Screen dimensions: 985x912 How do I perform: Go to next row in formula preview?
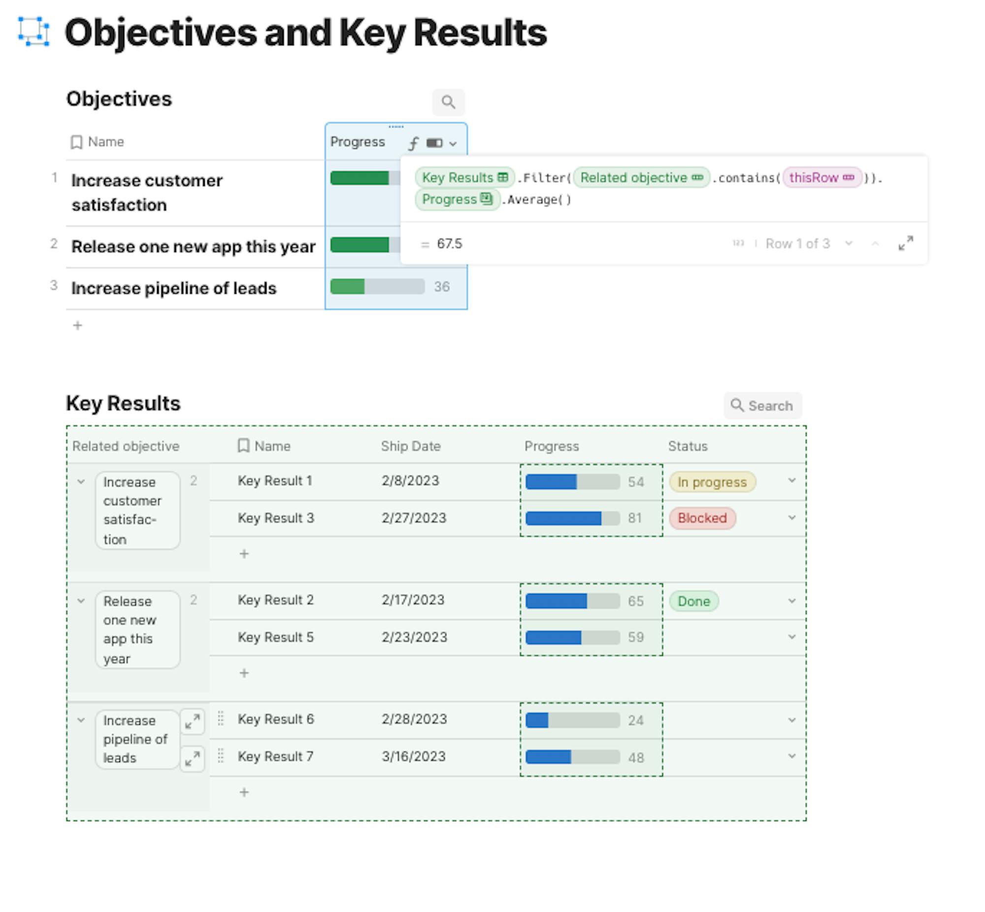tap(849, 243)
